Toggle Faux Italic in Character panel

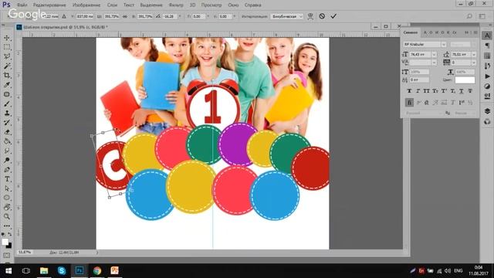[418, 91]
